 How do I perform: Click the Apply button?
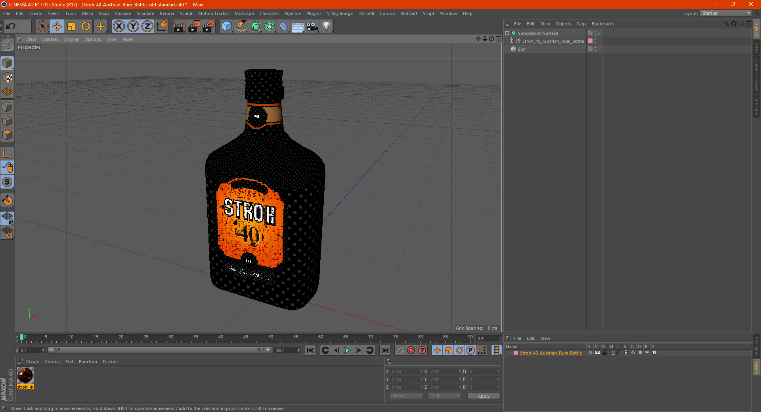pos(484,396)
